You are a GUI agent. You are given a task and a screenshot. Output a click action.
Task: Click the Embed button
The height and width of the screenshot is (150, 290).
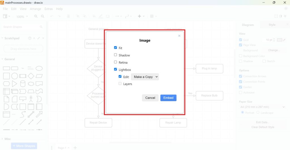pyautogui.click(x=168, y=98)
